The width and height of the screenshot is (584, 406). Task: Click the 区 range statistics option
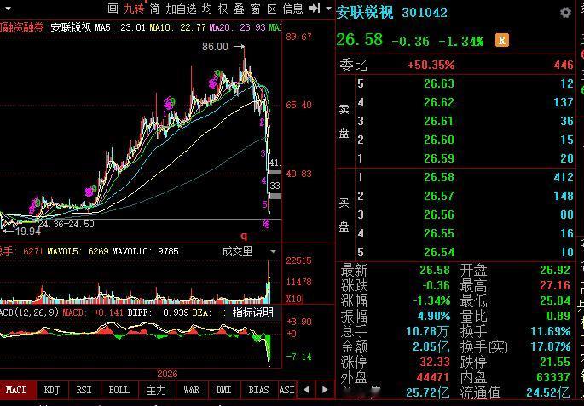coord(272,9)
